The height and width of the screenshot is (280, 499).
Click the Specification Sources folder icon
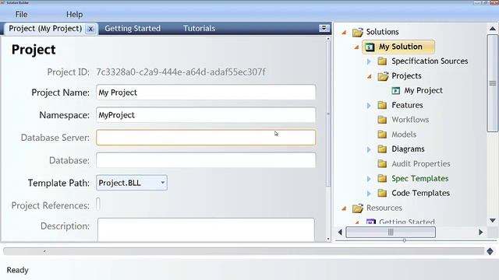[x=382, y=61]
